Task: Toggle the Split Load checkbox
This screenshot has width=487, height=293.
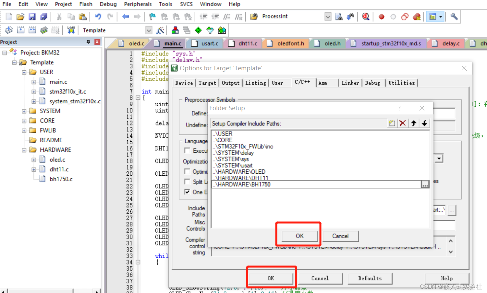Action: (x=187, y=182)
